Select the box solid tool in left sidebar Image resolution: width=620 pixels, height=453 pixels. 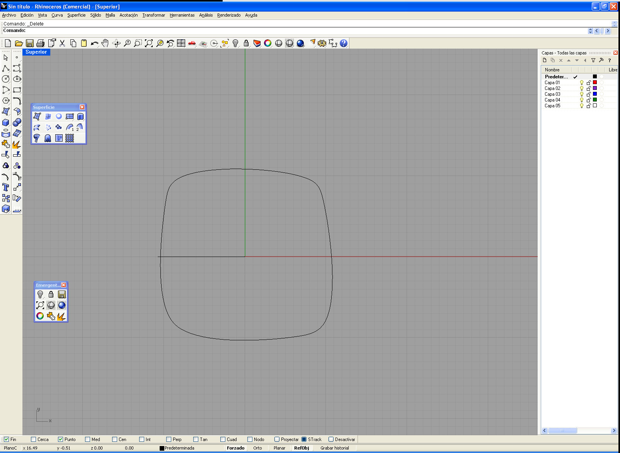click(x=6, y=122)
